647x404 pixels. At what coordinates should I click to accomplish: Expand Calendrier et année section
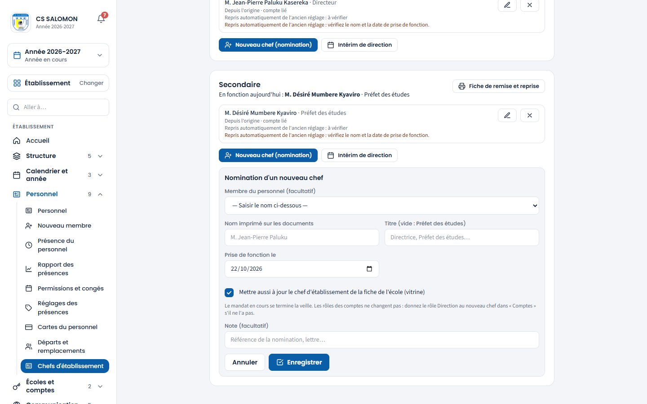point(58,175)
